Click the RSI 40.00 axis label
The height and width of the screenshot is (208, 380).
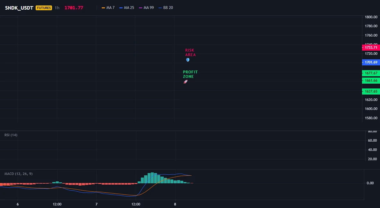pyautogui.click(x=373, y=150)
